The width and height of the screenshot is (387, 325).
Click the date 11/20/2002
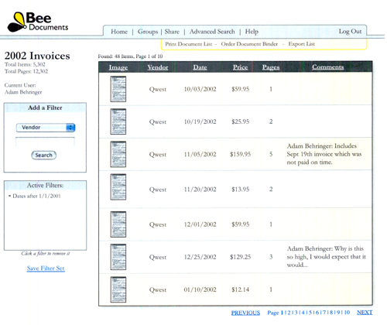(200, 190)
